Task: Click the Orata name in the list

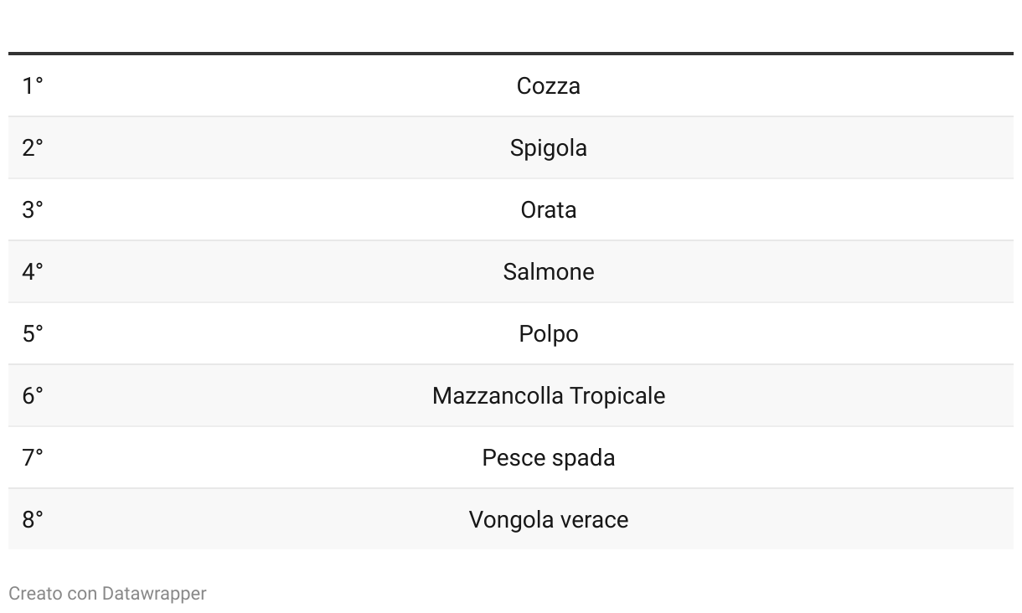Action: coord(548,210)
